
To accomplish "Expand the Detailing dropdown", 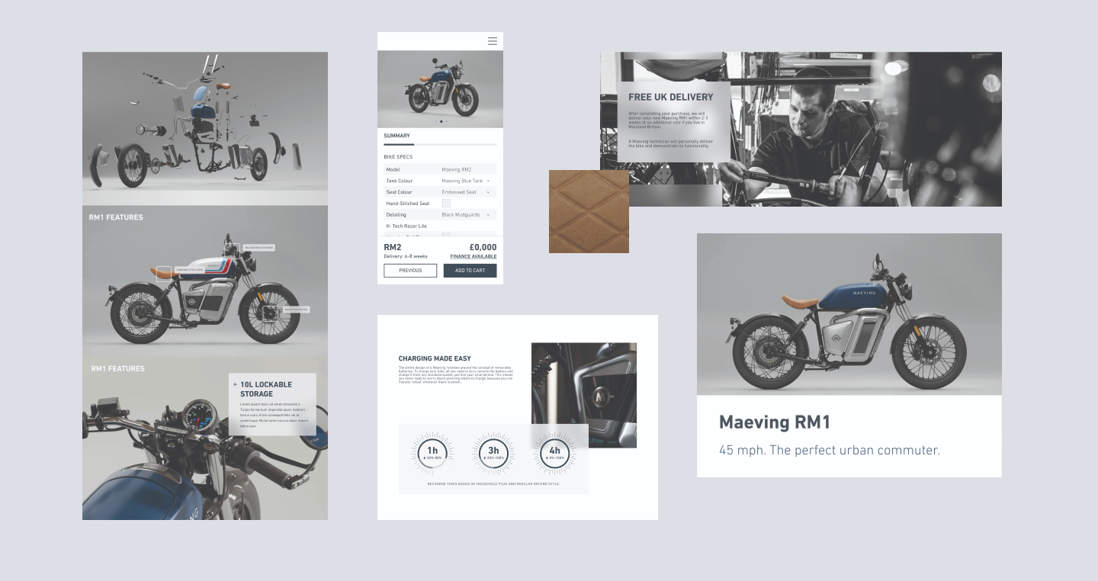I will pyautogui.click(x=488, y=215).
